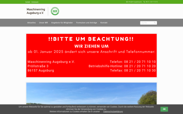Image resolution: width=183 pixels, height=114 pixels.
Task: Click 'Pröllstraße 3' address text
Action: [38, 66]
